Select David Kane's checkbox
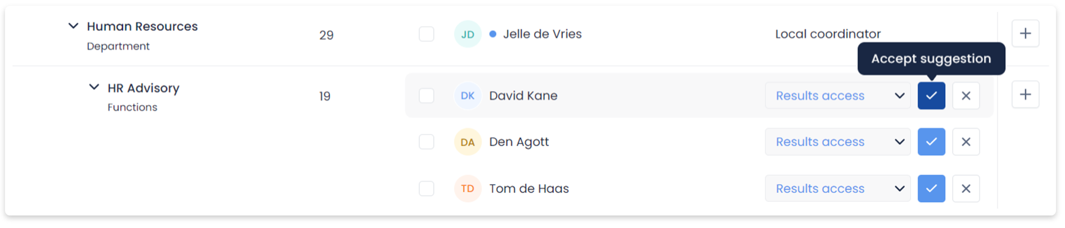The height and width of the screenshot is (228, 1065). point(426,96)
